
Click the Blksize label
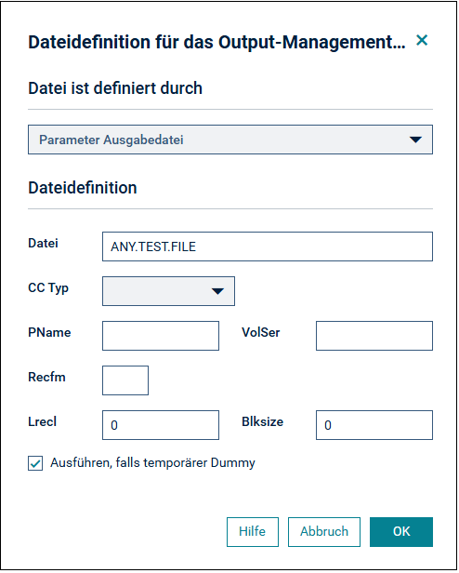tap(263, 421)
